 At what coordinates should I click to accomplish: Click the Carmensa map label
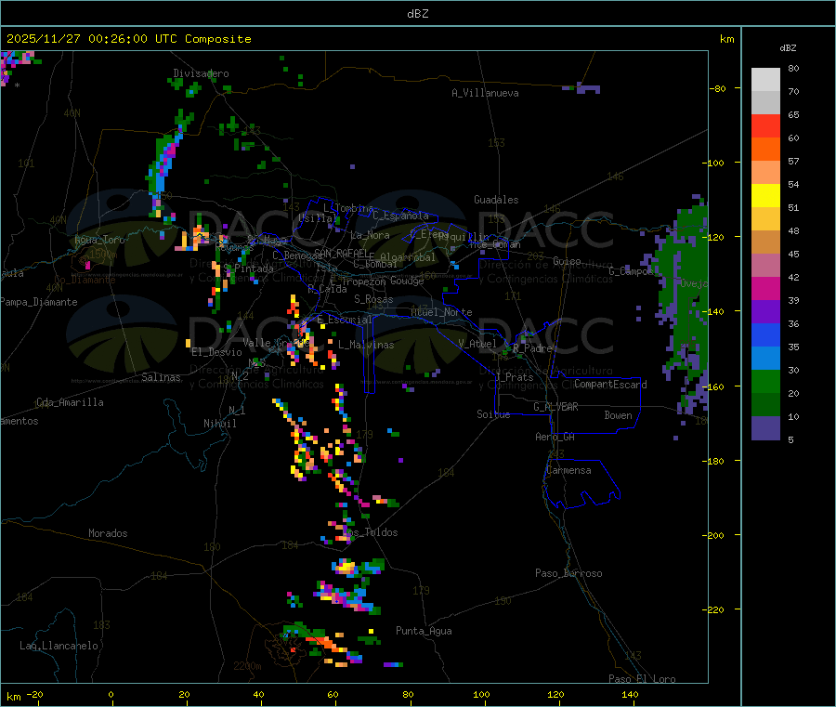[x=568, y=470]
